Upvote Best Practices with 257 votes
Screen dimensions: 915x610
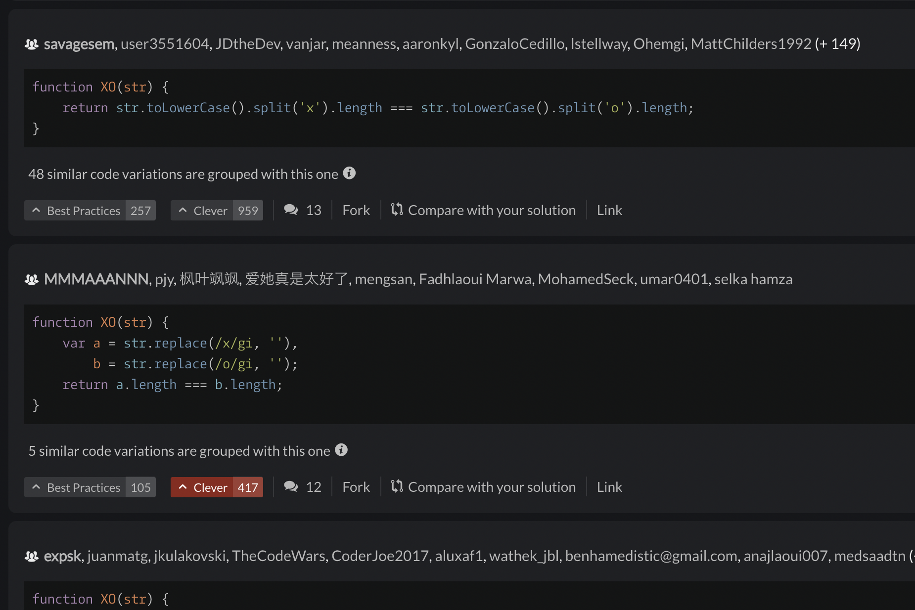[90, 210]
